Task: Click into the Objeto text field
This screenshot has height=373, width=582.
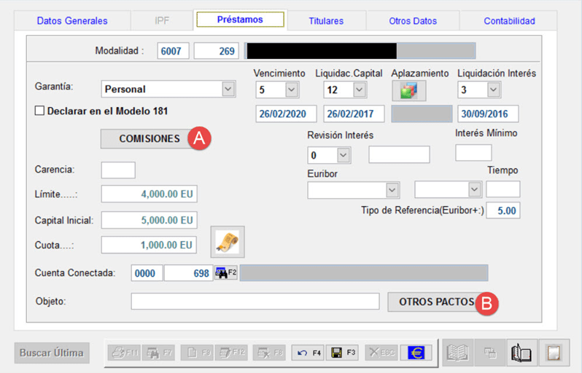Action: pyautogui.click(x=255, y=302)
